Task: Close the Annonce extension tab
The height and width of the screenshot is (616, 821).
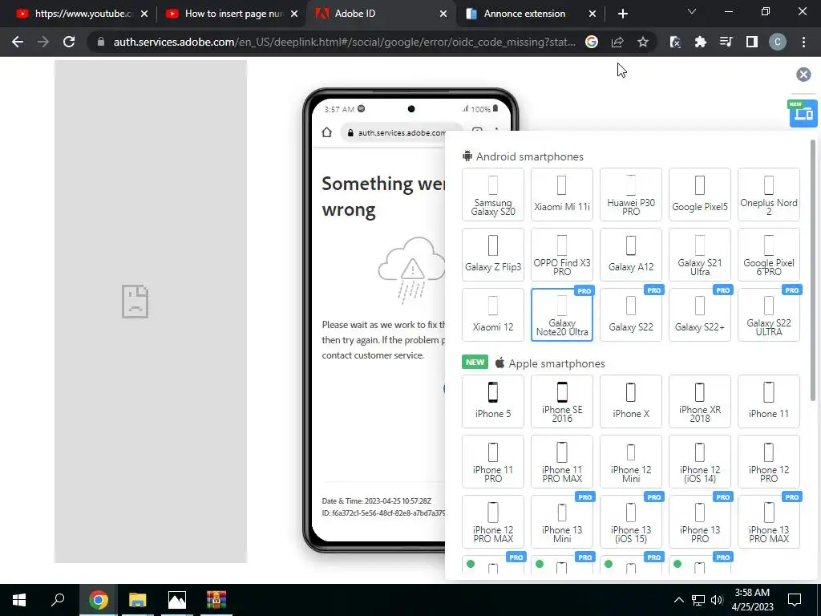Action: pyautogui.click(x=592, y=14)
